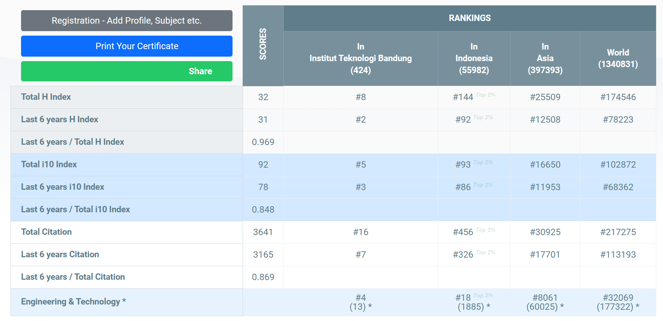Select the Engineering & Technology row label
This screenshot has height=321, width=663.
[x=73, y=301]
